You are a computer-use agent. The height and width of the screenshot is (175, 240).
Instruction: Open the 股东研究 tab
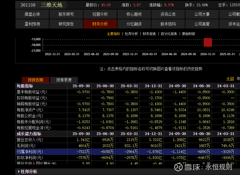point(66,14)
